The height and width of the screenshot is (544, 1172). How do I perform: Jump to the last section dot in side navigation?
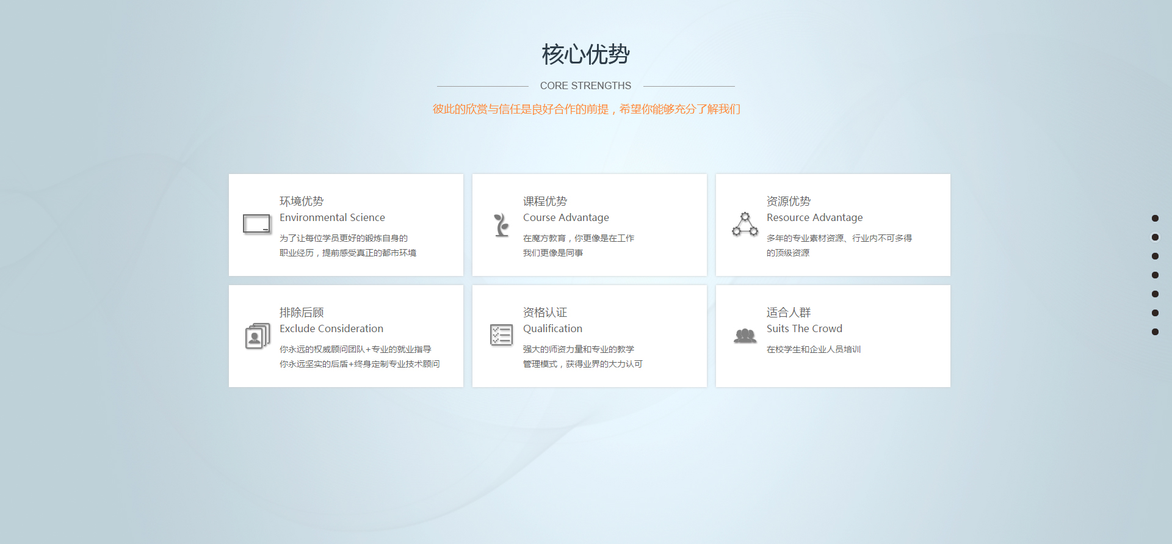point(1155,332)
